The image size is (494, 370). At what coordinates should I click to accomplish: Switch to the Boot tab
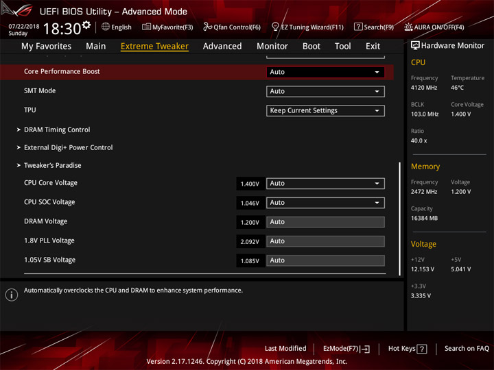click(311, 47)
